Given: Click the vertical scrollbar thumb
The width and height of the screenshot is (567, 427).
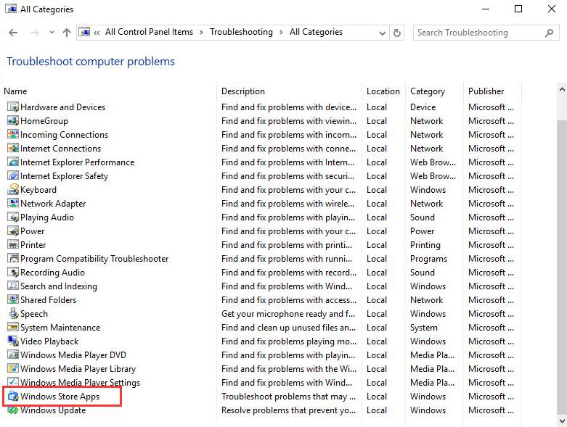Looking at the screenshot, I should coord(562,266).
